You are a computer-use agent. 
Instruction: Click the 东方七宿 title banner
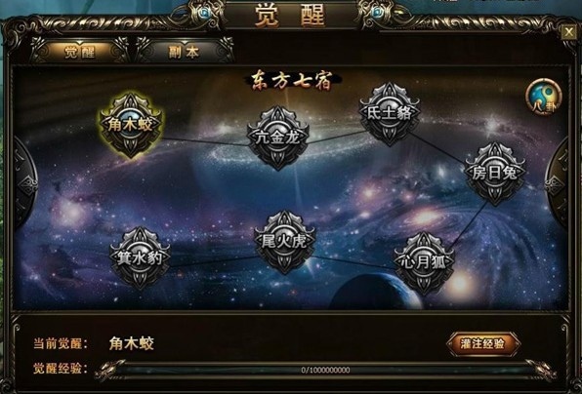click(x=291, y=82)
